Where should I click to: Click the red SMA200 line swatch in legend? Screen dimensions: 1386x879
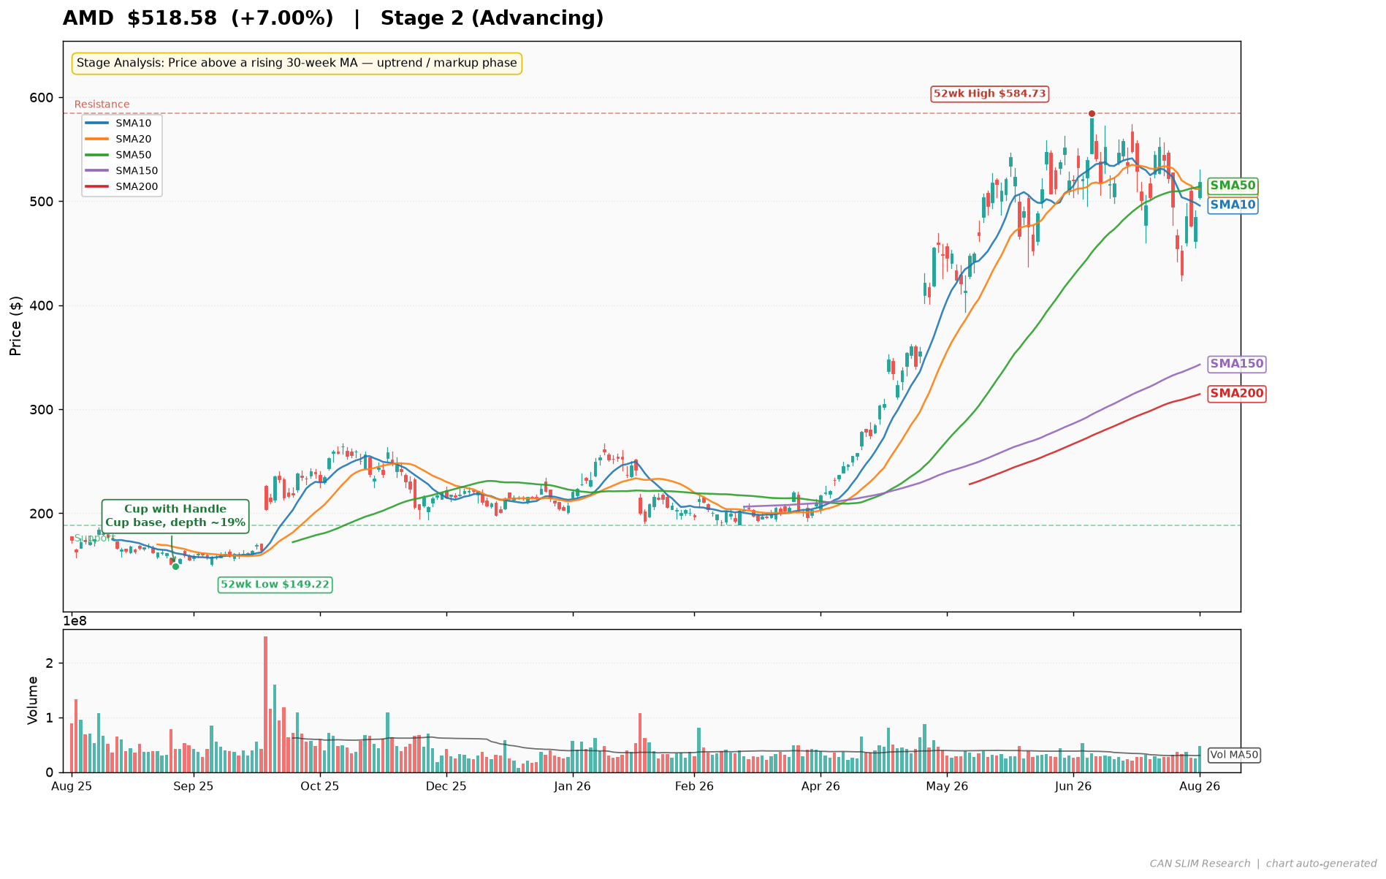pyautogui.click(x=97, y=186)
